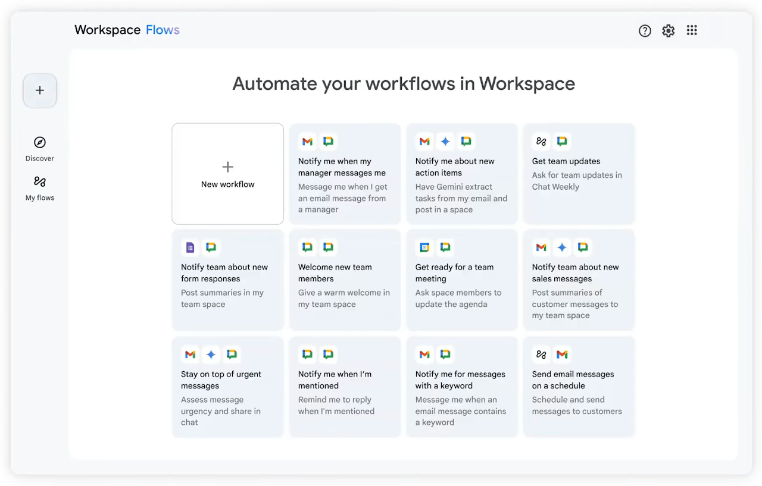The width and height of the screenshot is (762, 486).
Task: Click the Flows icon on the Get team updates card
Action: [x=541, y=142]
